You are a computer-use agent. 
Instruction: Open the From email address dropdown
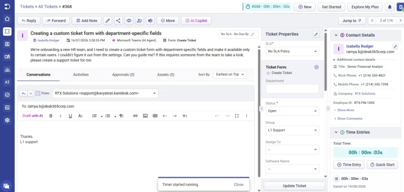click(x=105, y=93)
